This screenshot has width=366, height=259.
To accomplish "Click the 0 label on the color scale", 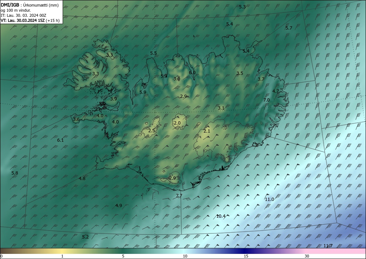I will pyautogui.click(x=1, y=256).
